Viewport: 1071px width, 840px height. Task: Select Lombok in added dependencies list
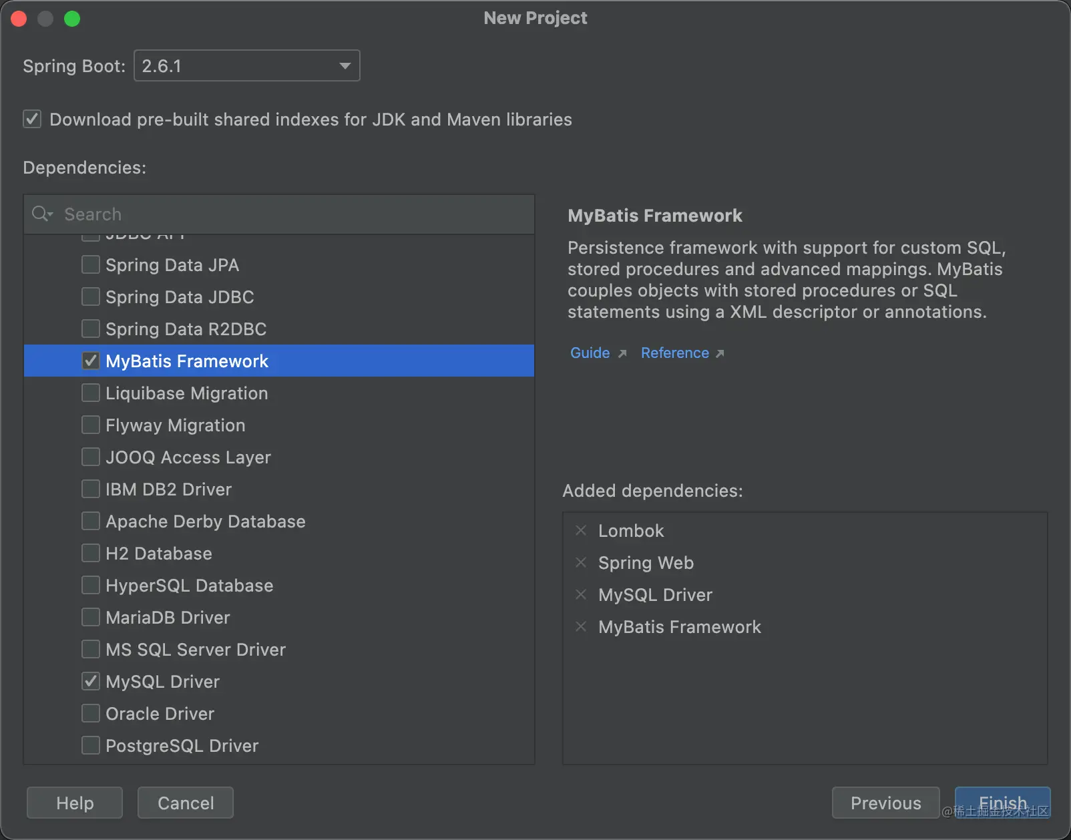click(x=631, y=530)
